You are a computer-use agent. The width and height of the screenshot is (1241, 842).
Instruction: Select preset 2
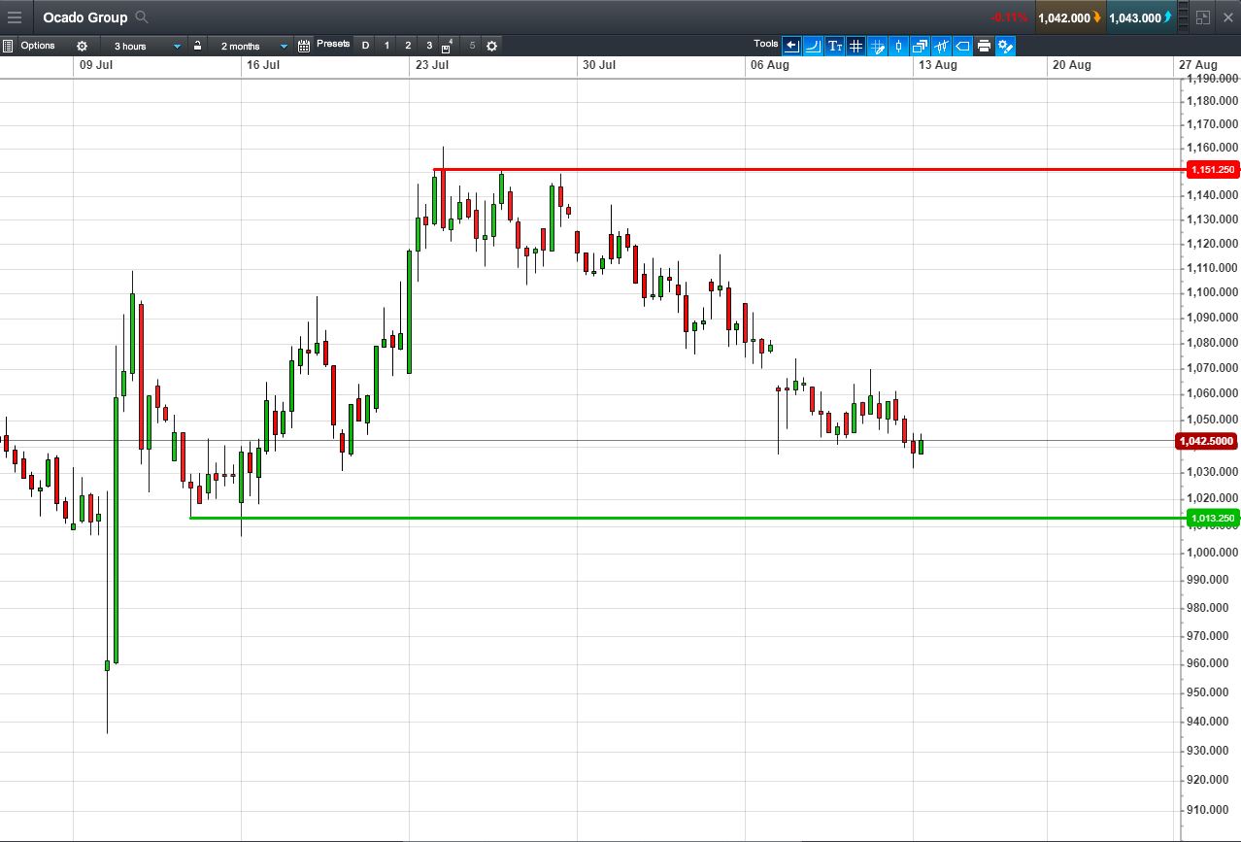[408, 46]
